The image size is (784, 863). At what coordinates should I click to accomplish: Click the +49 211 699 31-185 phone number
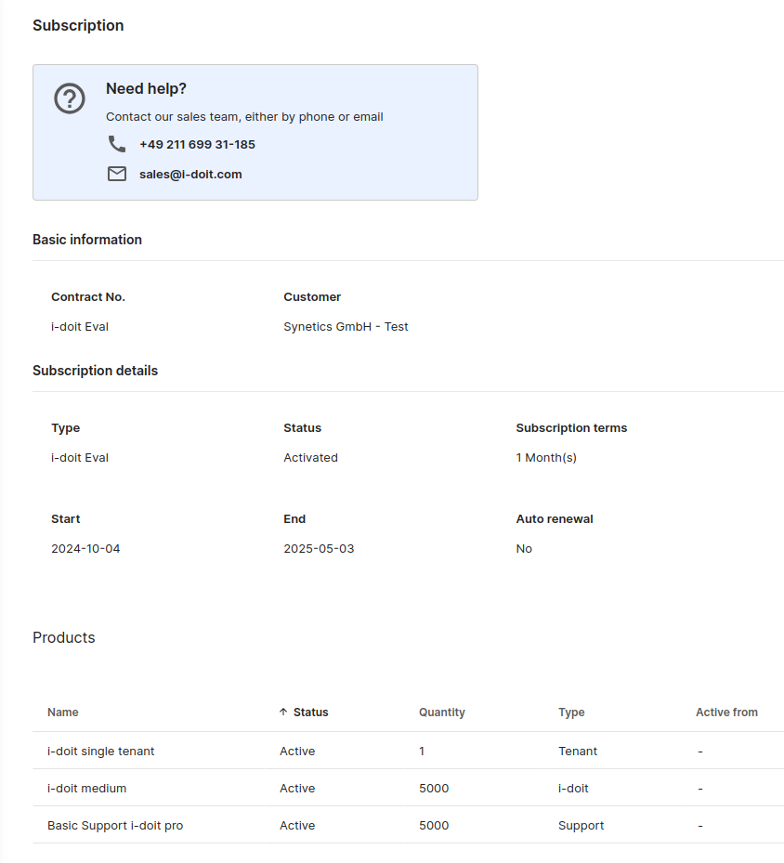pyautogui.click(x=197, y=144)
